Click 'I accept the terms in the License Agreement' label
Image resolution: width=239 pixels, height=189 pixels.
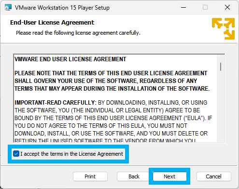(x=72, y=154)
